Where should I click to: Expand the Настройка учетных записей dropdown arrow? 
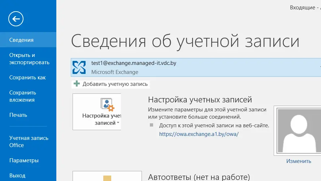coord(118,123)
